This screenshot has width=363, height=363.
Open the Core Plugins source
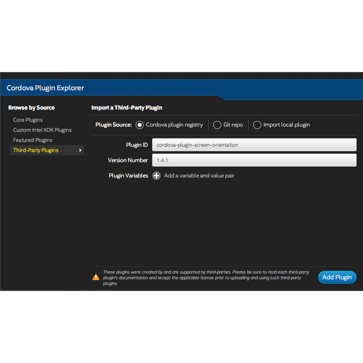coord(28,120)
